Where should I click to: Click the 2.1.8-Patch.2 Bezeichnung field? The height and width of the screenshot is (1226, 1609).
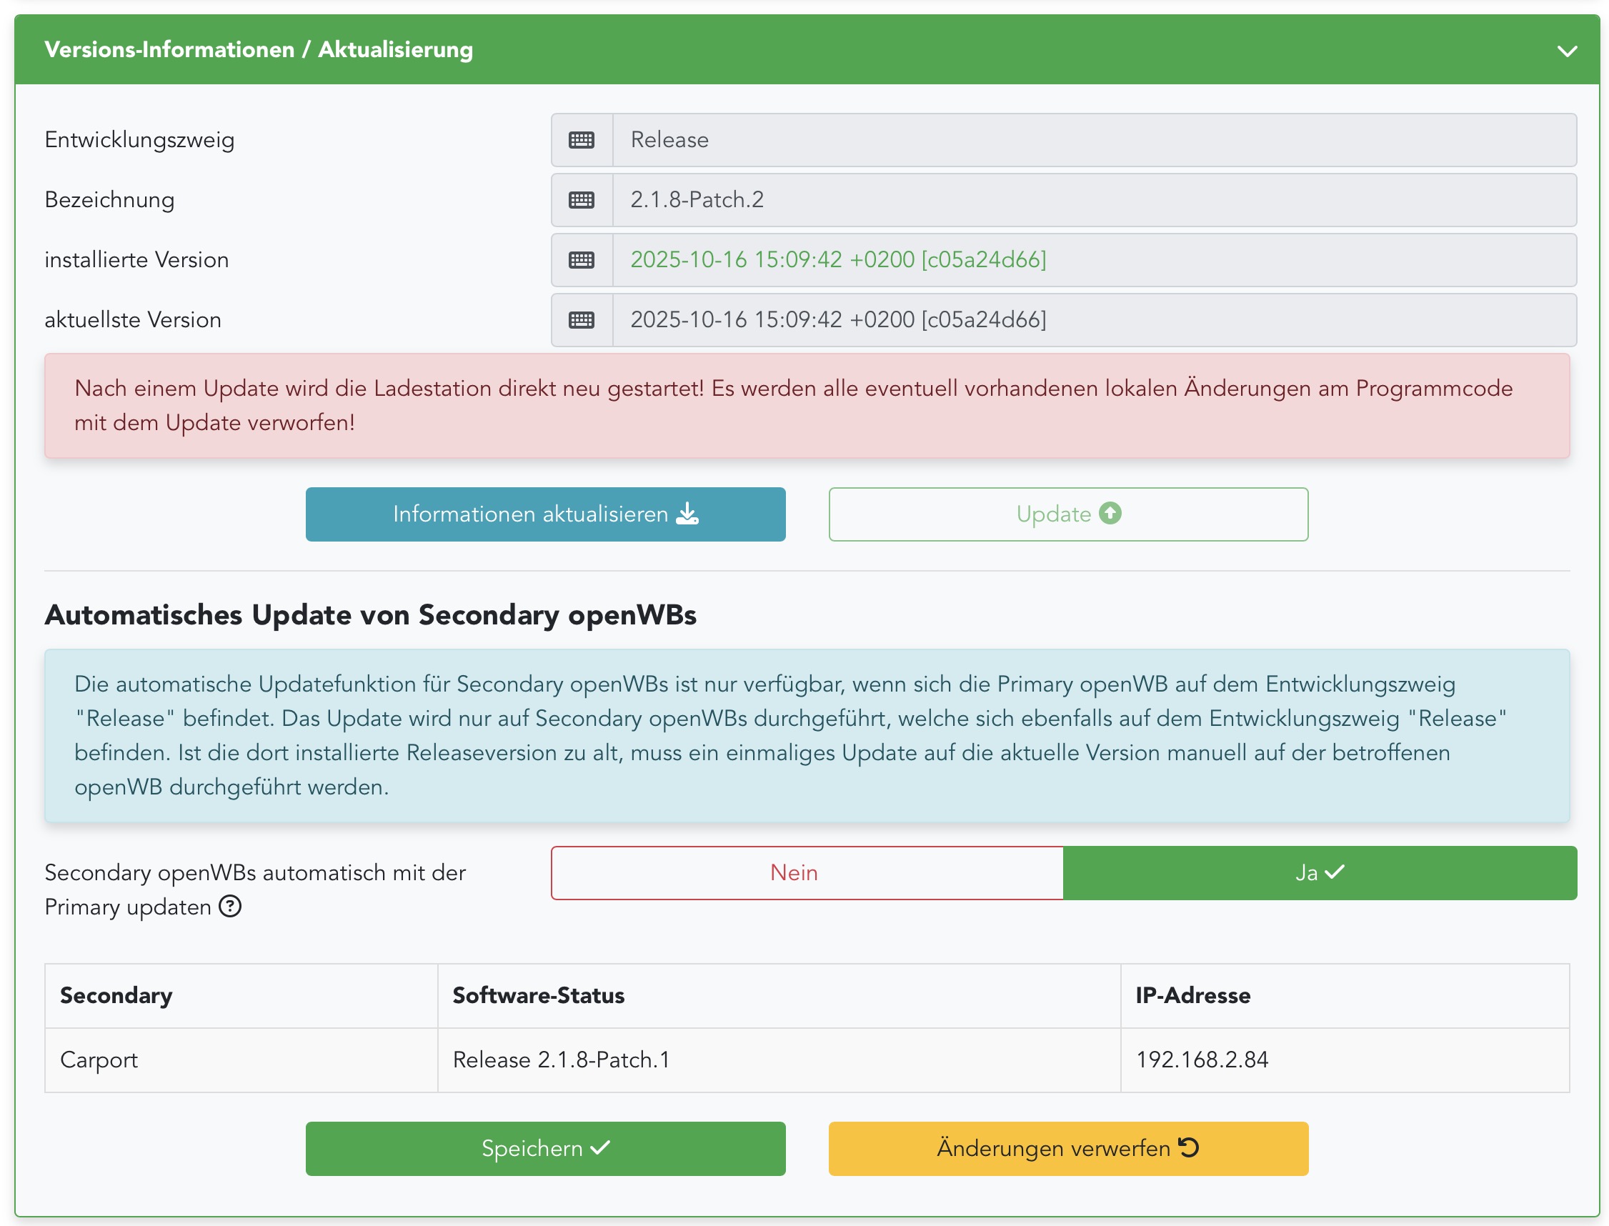(x=1093, y=200)
